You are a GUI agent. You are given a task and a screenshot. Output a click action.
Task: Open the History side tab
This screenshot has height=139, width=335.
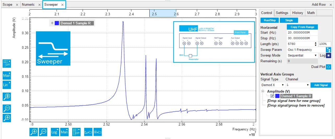point(297,13)
